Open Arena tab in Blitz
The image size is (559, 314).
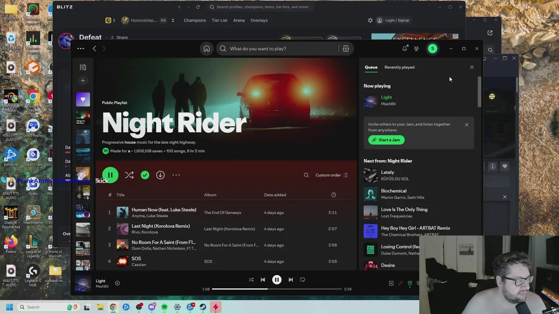coord(239,20)
